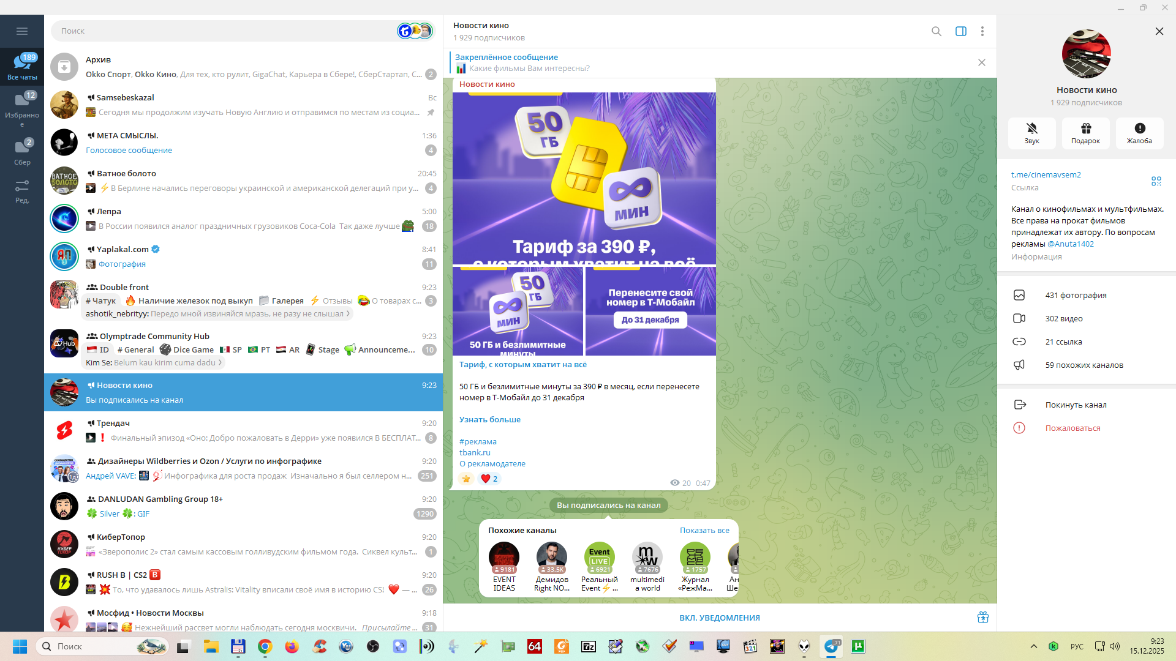Click ВКЛ. УВЕДОМЛЕНИЯ to enable notifications
Viewport: 1176px width, 661px height.
(719, 618)
